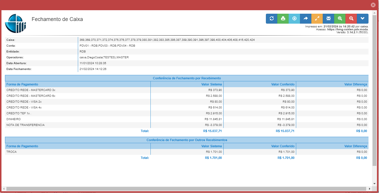Click the vertical scrollbar up arrow
Viewport: 379px width, 193px height.
tap(375, 13)
